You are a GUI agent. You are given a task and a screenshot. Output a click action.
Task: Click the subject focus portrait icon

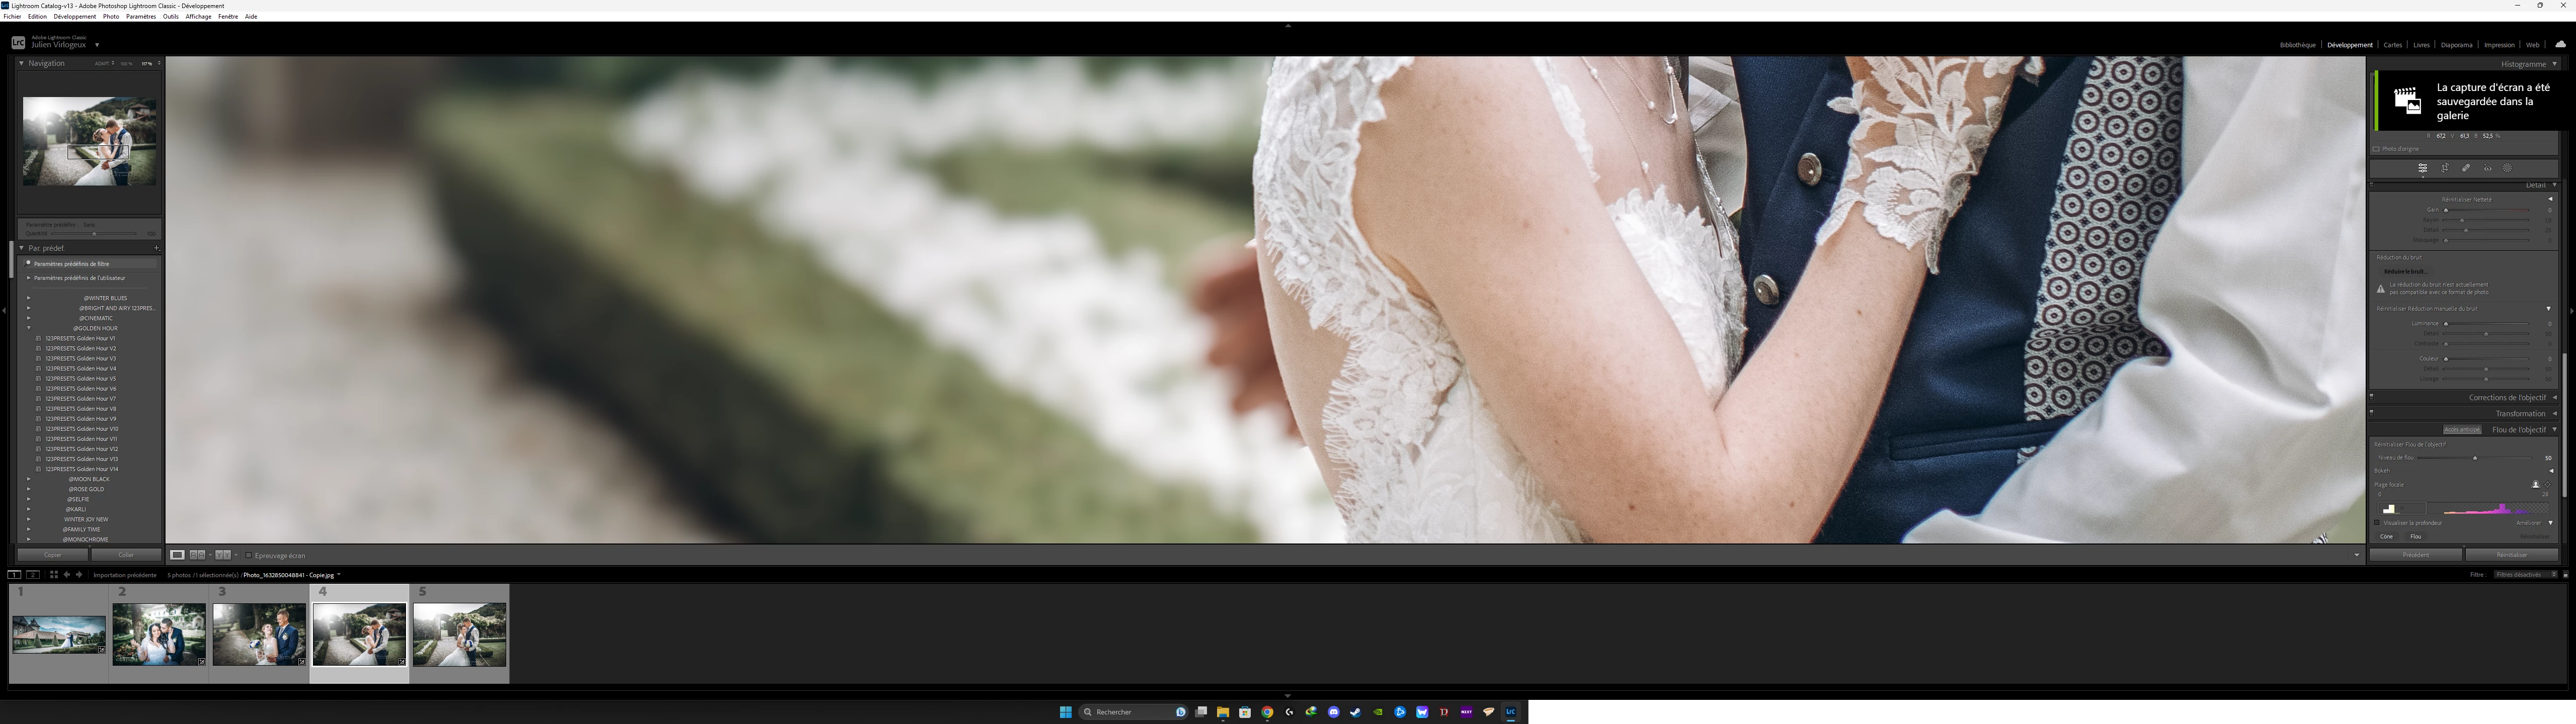[2535, 485]
